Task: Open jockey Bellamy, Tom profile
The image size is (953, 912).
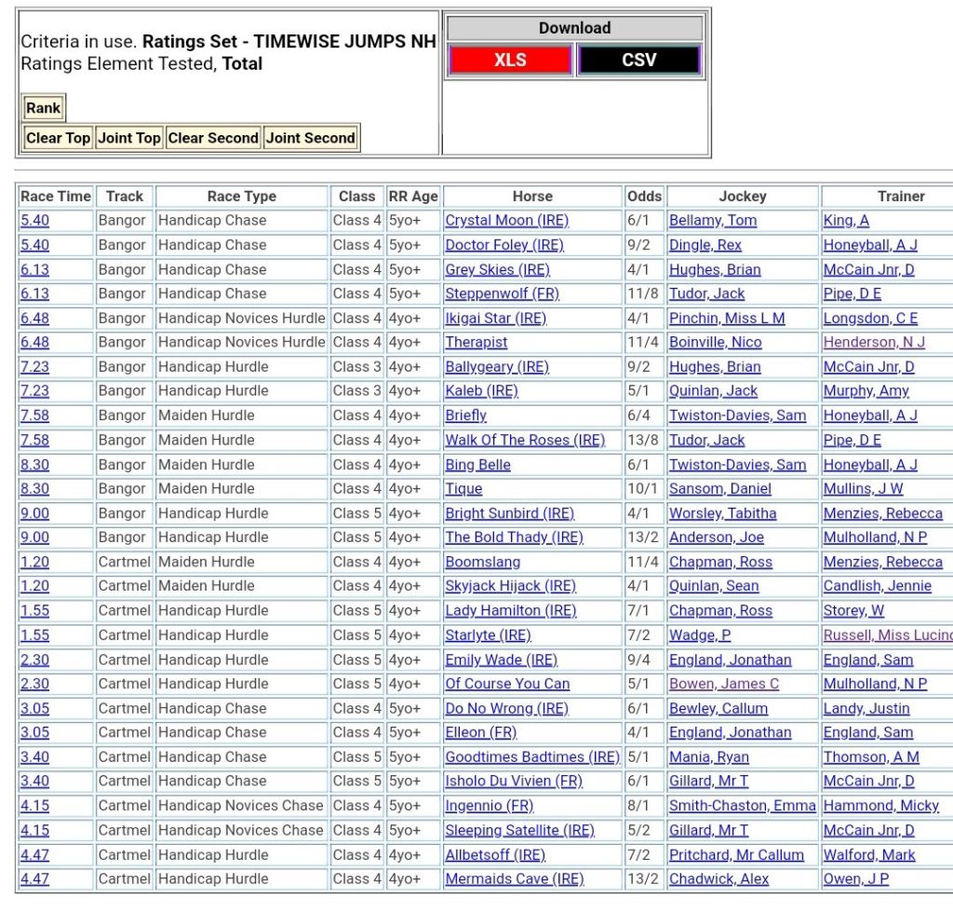Action: [712, 221]
